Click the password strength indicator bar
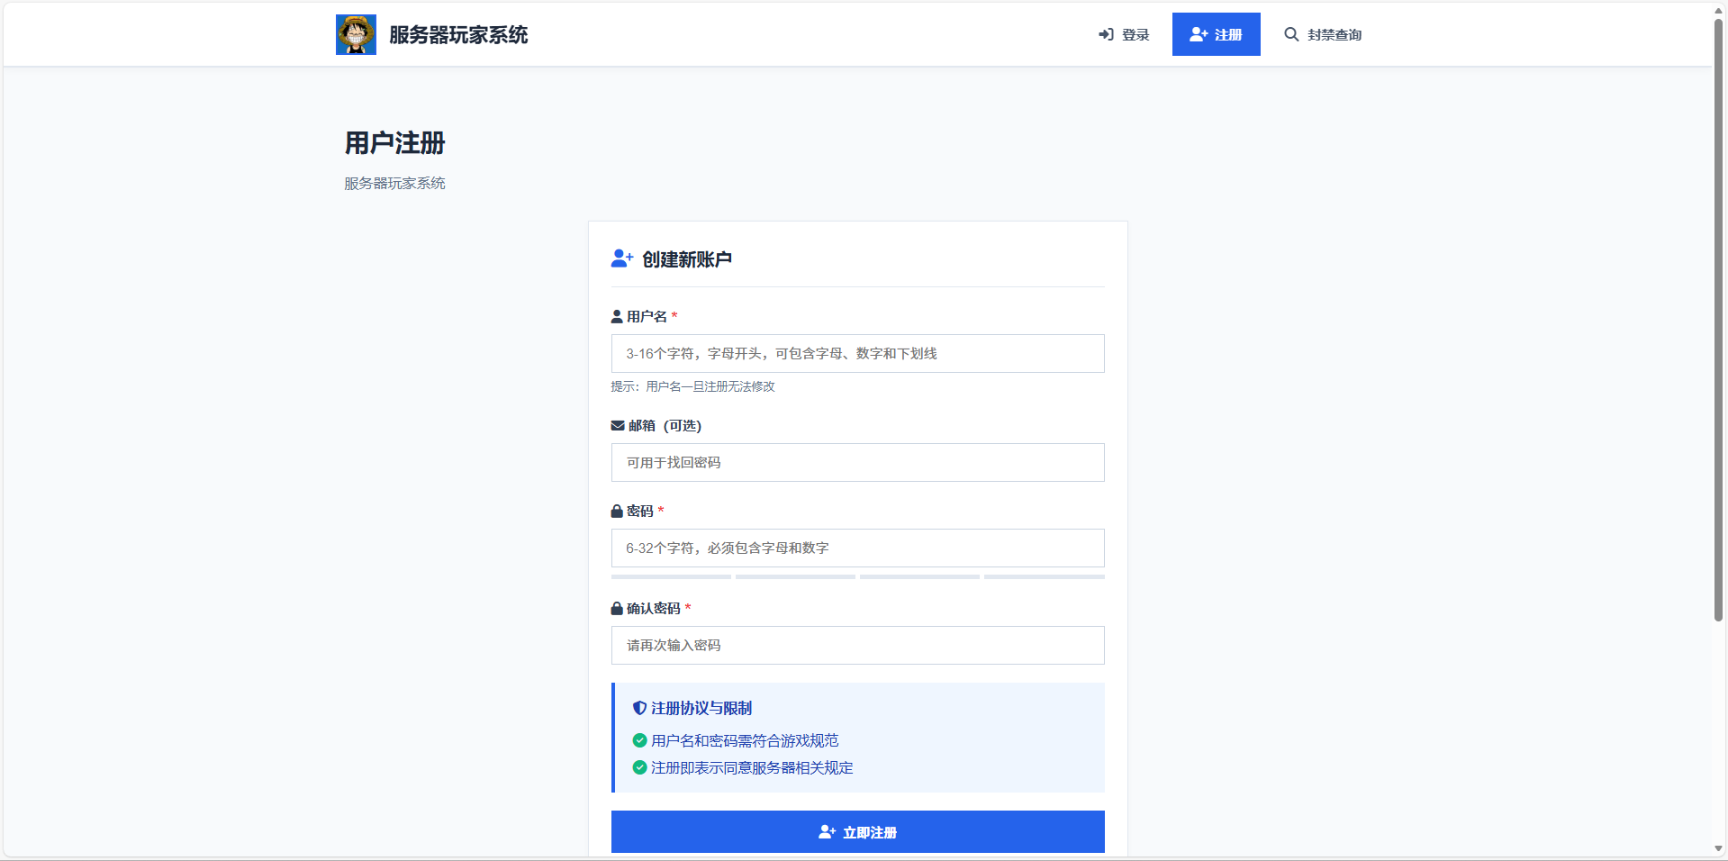 pos(857,576)
